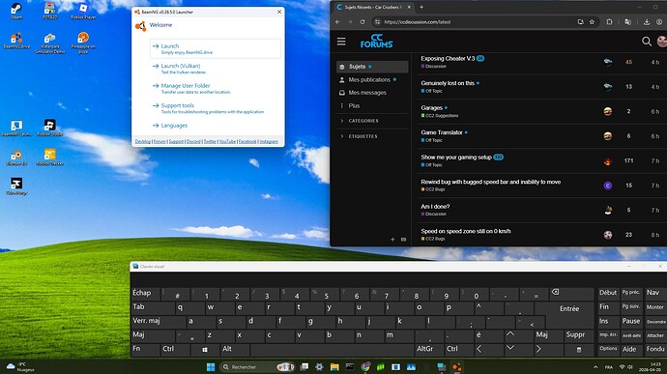Image resolution: width=667 pixels, height=374 pixels.
Task: Toggle the Alt key on visual keyboard
Action: [234, 349]
